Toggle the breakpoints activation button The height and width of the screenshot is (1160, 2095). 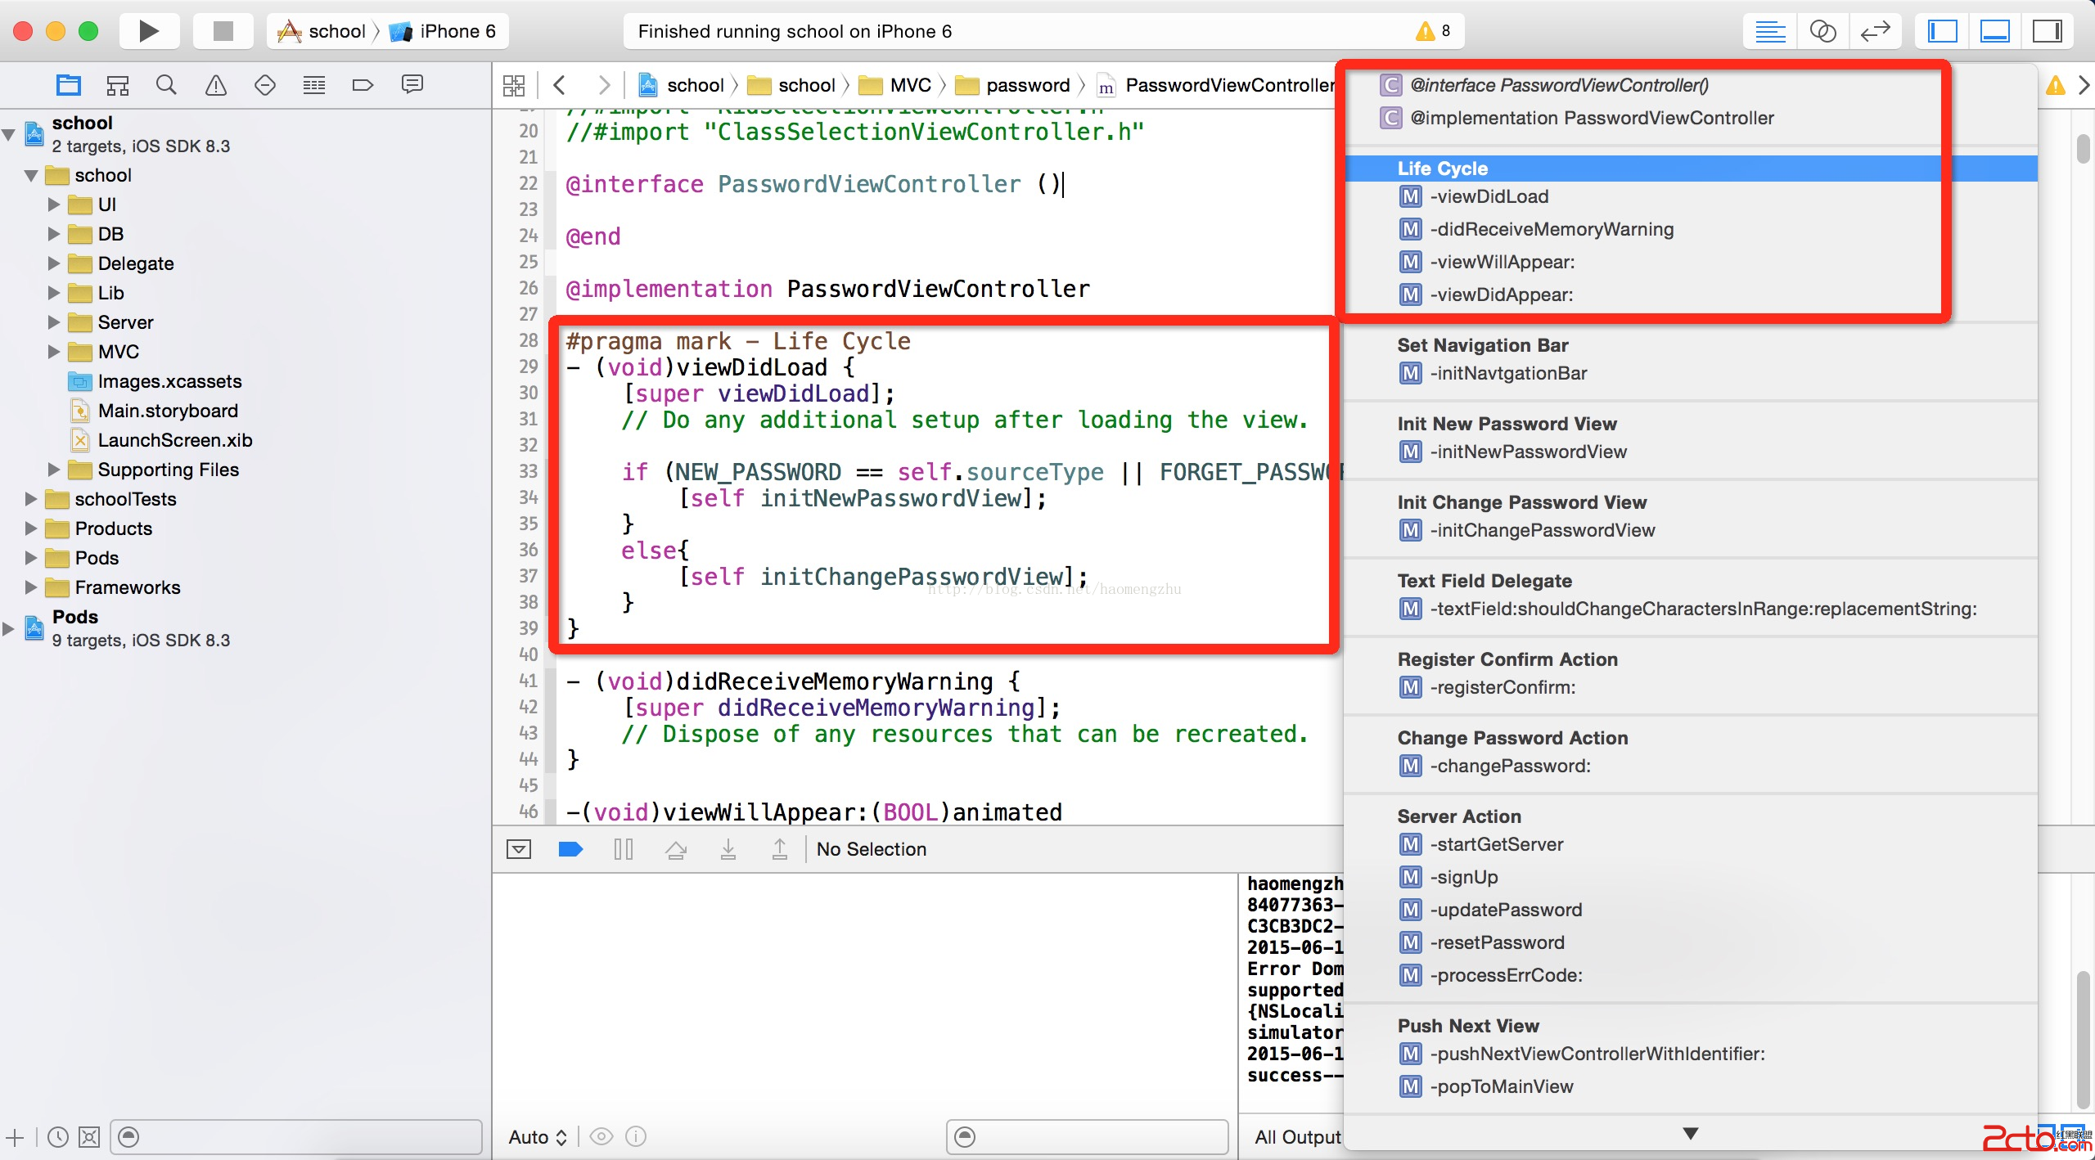pyautogui.click(x=570, y=849)
